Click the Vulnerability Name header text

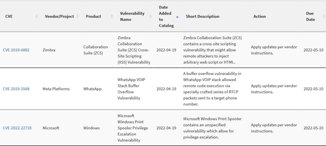click(x=132, y=17)
